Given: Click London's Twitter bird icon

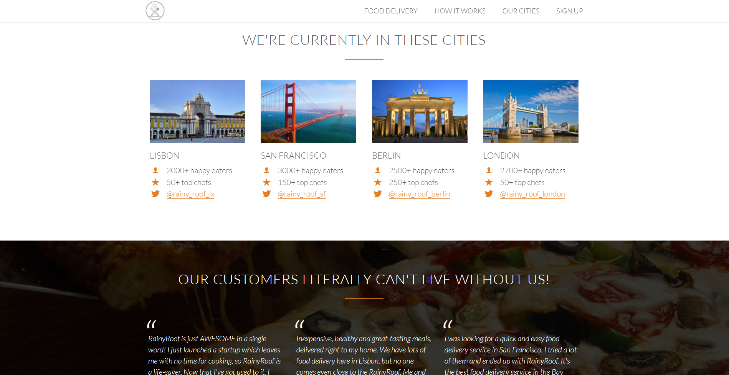Looking at the screenshot, I should (489, 194).
